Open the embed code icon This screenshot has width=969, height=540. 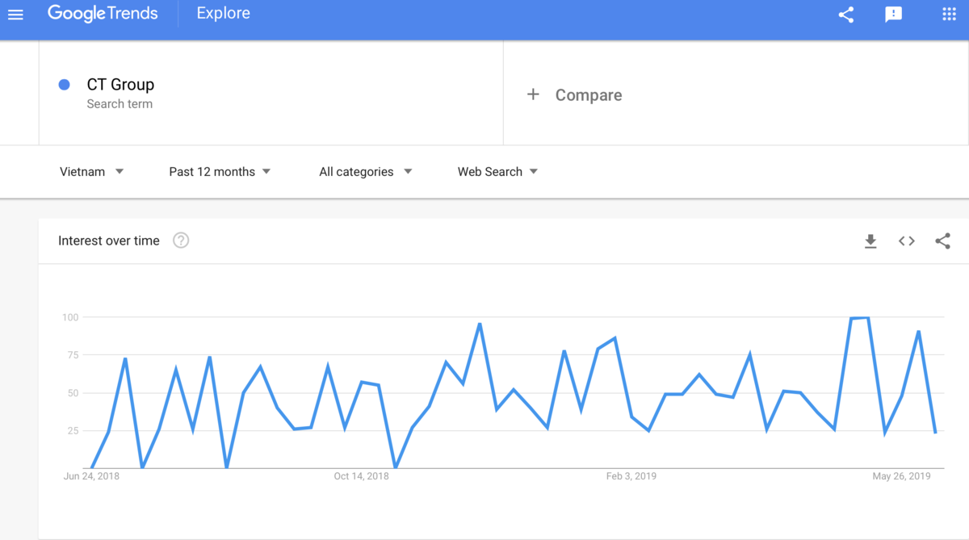tap(907, 241)
